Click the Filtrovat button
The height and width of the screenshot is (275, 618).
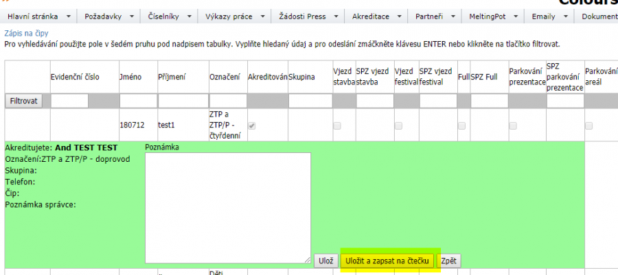(x=25, y=101)
